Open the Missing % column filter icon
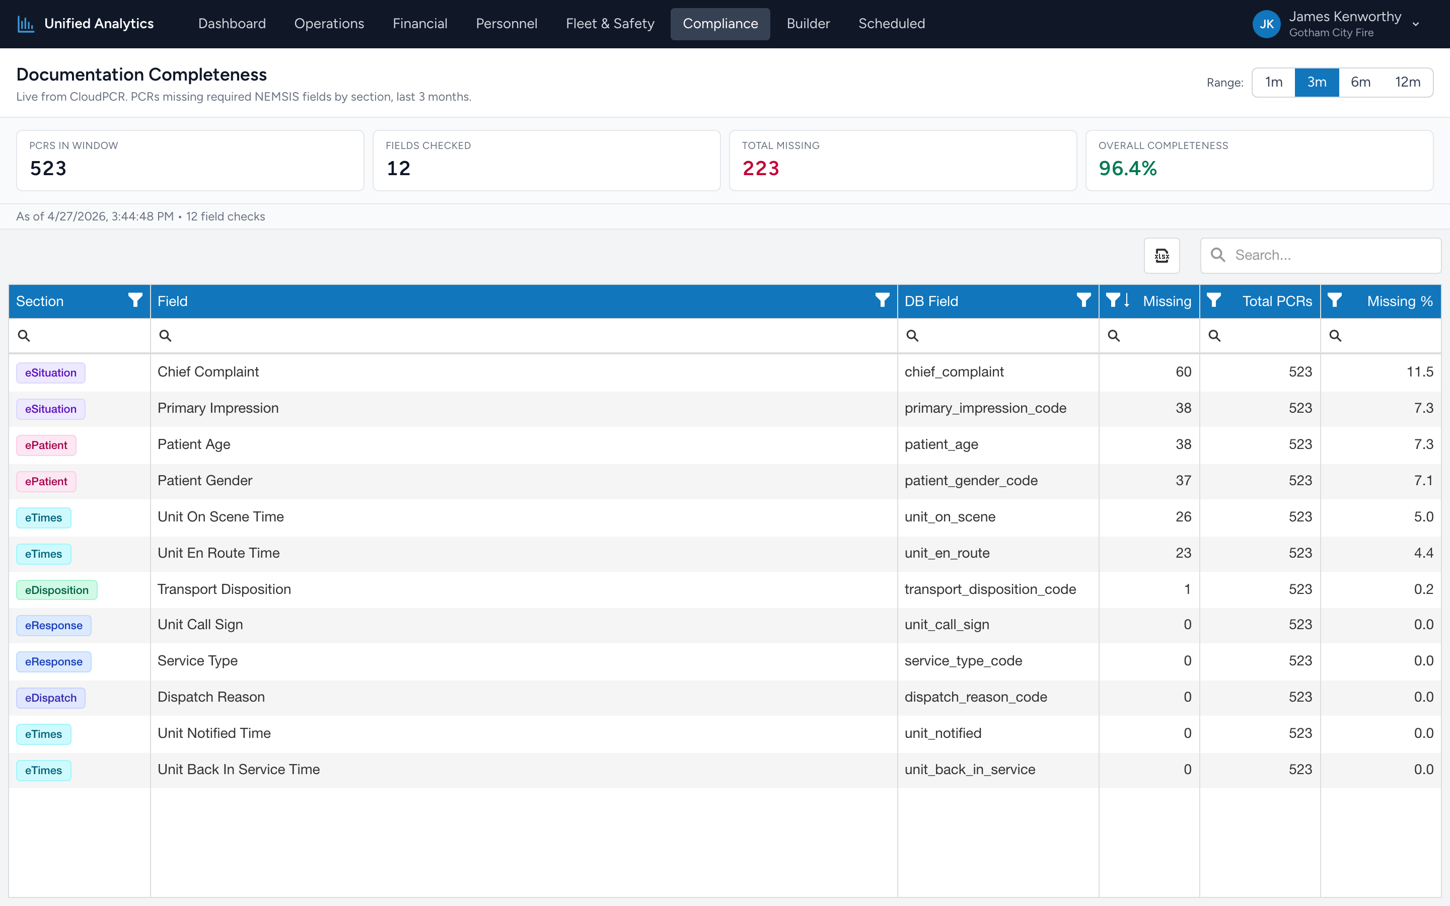This screenshot has width=1450, height=906. click(1334, 300)
